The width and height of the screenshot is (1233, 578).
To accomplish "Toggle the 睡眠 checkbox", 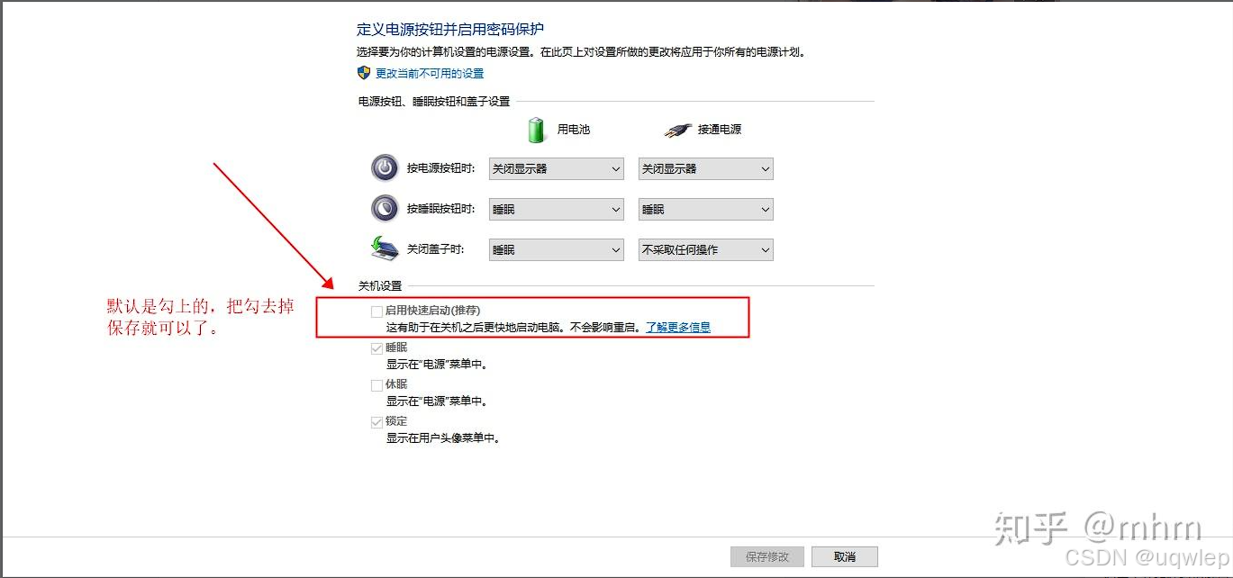I will [377, 348].
